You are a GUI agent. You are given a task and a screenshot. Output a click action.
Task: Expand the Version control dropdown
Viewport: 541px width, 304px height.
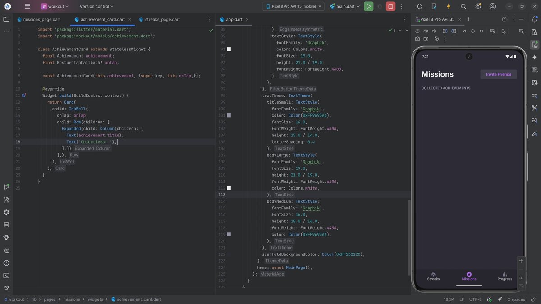96,6
